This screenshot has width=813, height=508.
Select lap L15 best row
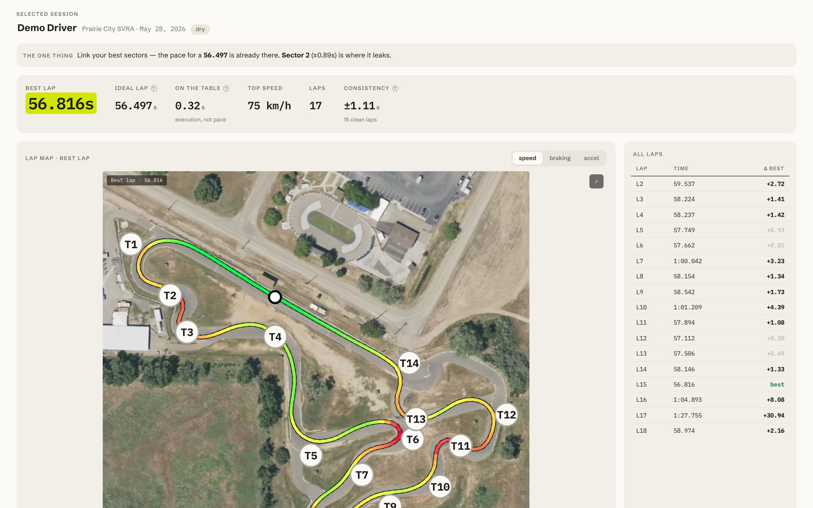click(710, 385)
